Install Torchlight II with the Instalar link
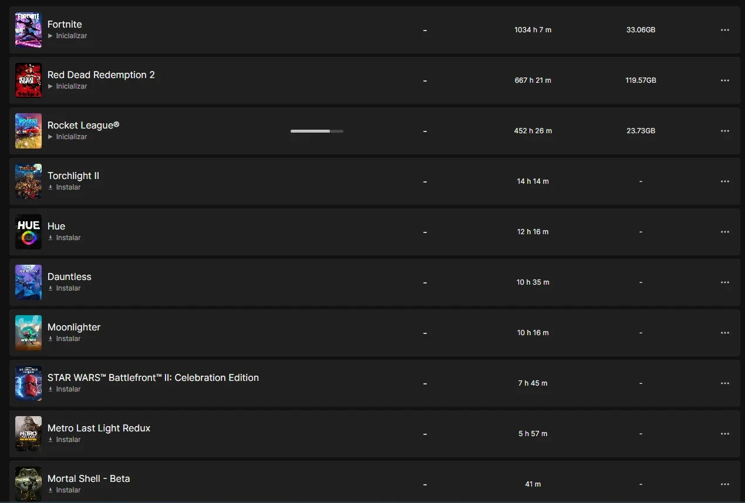Viewport: 745px width, 503px height. pyautogui.click(x=65, y=187)
